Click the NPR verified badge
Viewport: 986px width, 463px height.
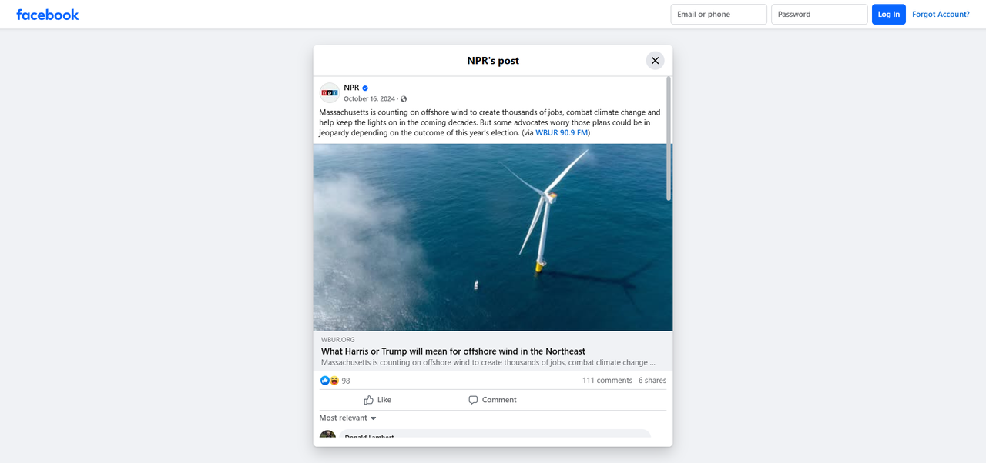point(365,88)
